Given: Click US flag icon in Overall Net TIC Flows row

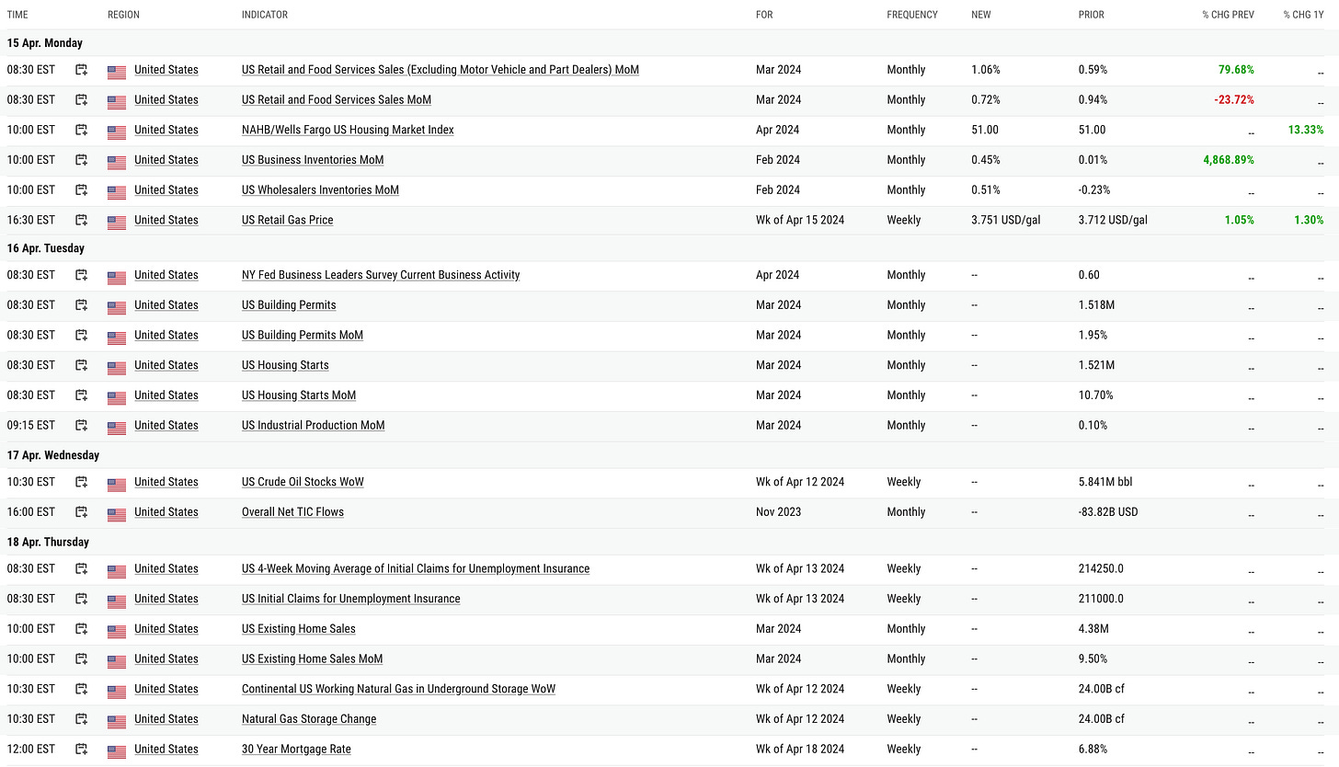Looking at the screenshot, I should (x=117, y=513).
